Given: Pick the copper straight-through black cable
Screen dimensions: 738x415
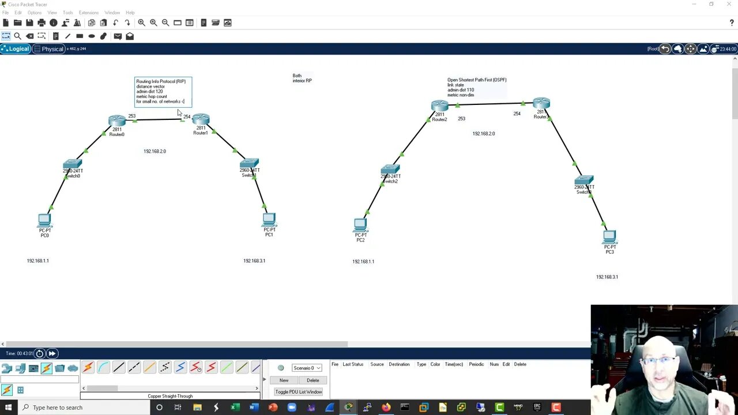Looking at the screenshot, I should point(119,367).
